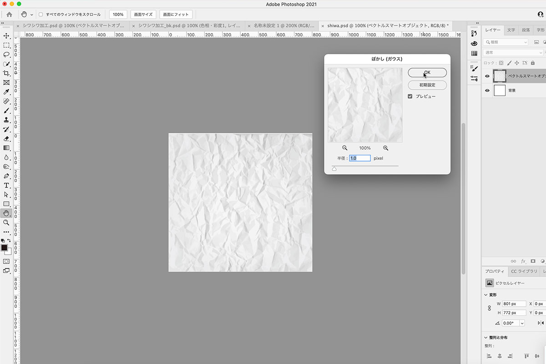The width and height of the screenshot is (546, 364).
Task: Select the Crop tool
Action: [6, 73]
